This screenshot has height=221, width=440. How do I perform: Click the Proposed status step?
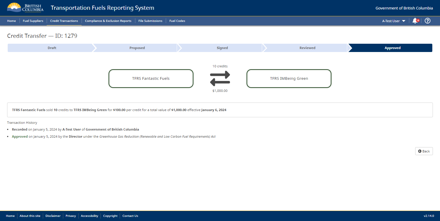(137, 48)
